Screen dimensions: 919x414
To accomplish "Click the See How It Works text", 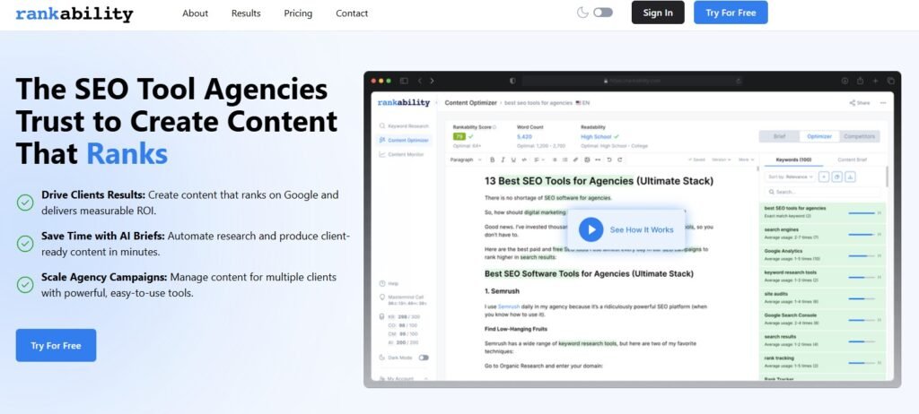I will pos(641,229).
